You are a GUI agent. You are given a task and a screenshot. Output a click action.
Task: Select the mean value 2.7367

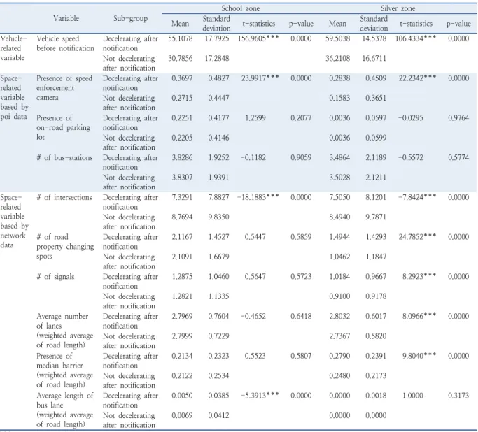[339, 336]
